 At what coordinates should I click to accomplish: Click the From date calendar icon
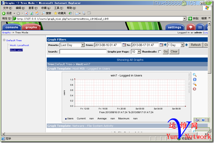(124, 45)
